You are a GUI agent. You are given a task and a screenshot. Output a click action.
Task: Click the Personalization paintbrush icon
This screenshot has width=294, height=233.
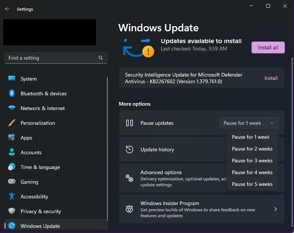pos(12,123)
